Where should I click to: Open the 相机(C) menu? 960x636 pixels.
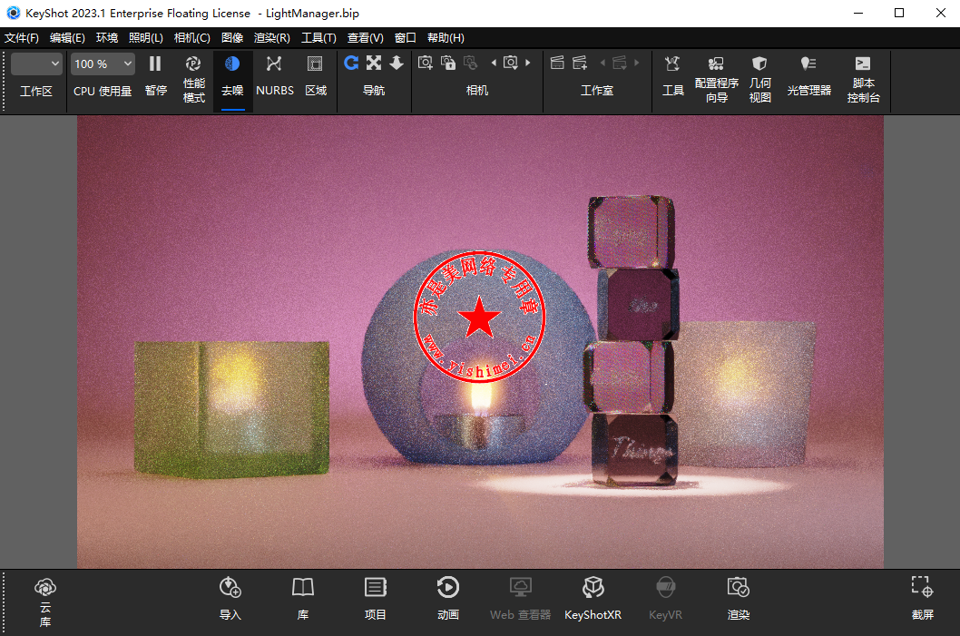coord(192,38)
